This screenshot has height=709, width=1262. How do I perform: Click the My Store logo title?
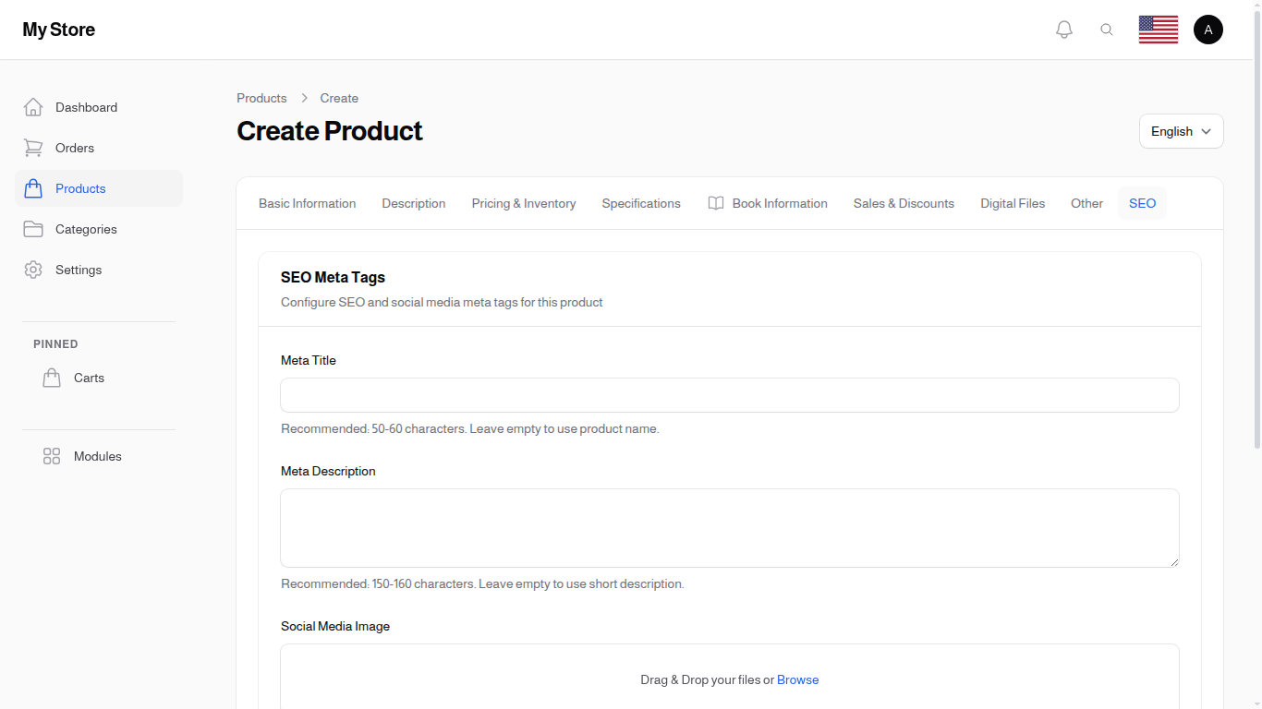pyautogui.click(x=59, y=30)
